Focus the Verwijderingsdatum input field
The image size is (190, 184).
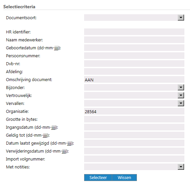(x=134, y=151)
